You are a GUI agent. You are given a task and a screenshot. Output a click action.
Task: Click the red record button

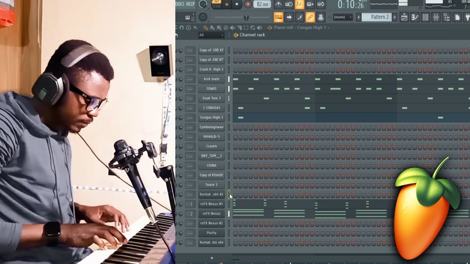pos(247,4)
